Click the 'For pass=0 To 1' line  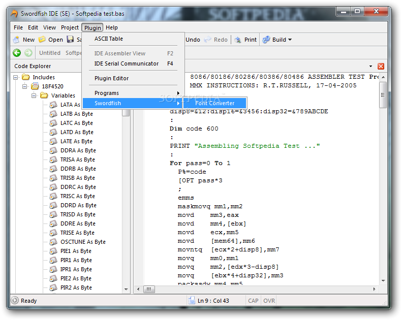pyautogui.click(x=200, y=163)
